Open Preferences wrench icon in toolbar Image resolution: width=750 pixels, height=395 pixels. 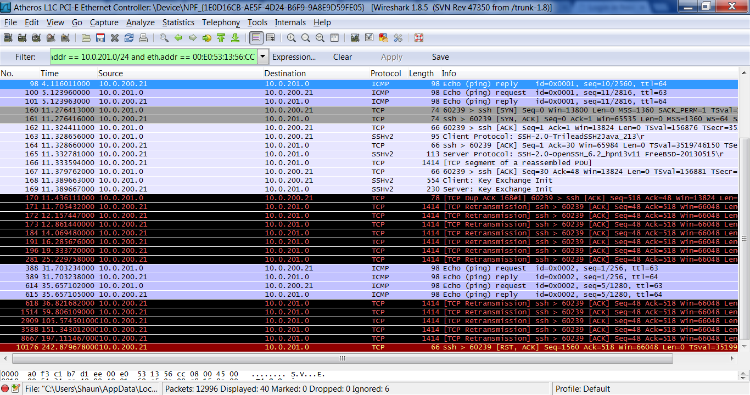pyautogui.click(x=398, y=38)
